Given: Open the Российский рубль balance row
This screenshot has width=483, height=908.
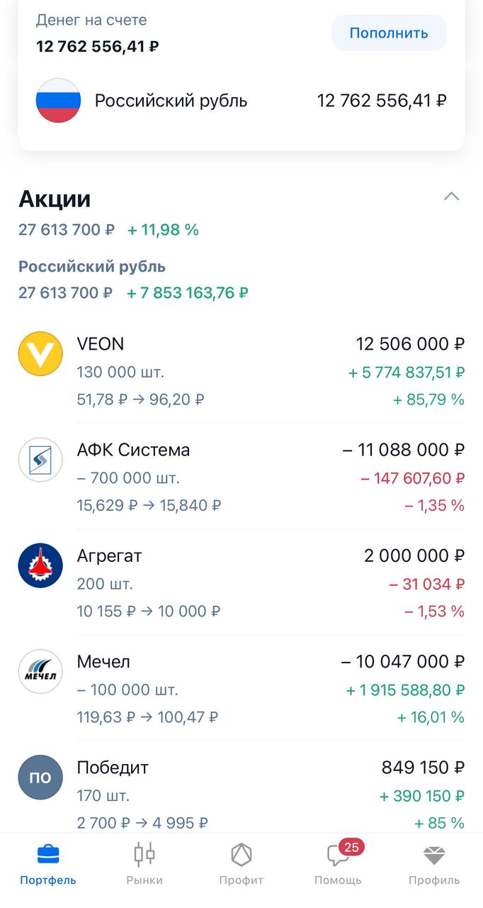Looking at the screenshot, I should pos(241,101).
